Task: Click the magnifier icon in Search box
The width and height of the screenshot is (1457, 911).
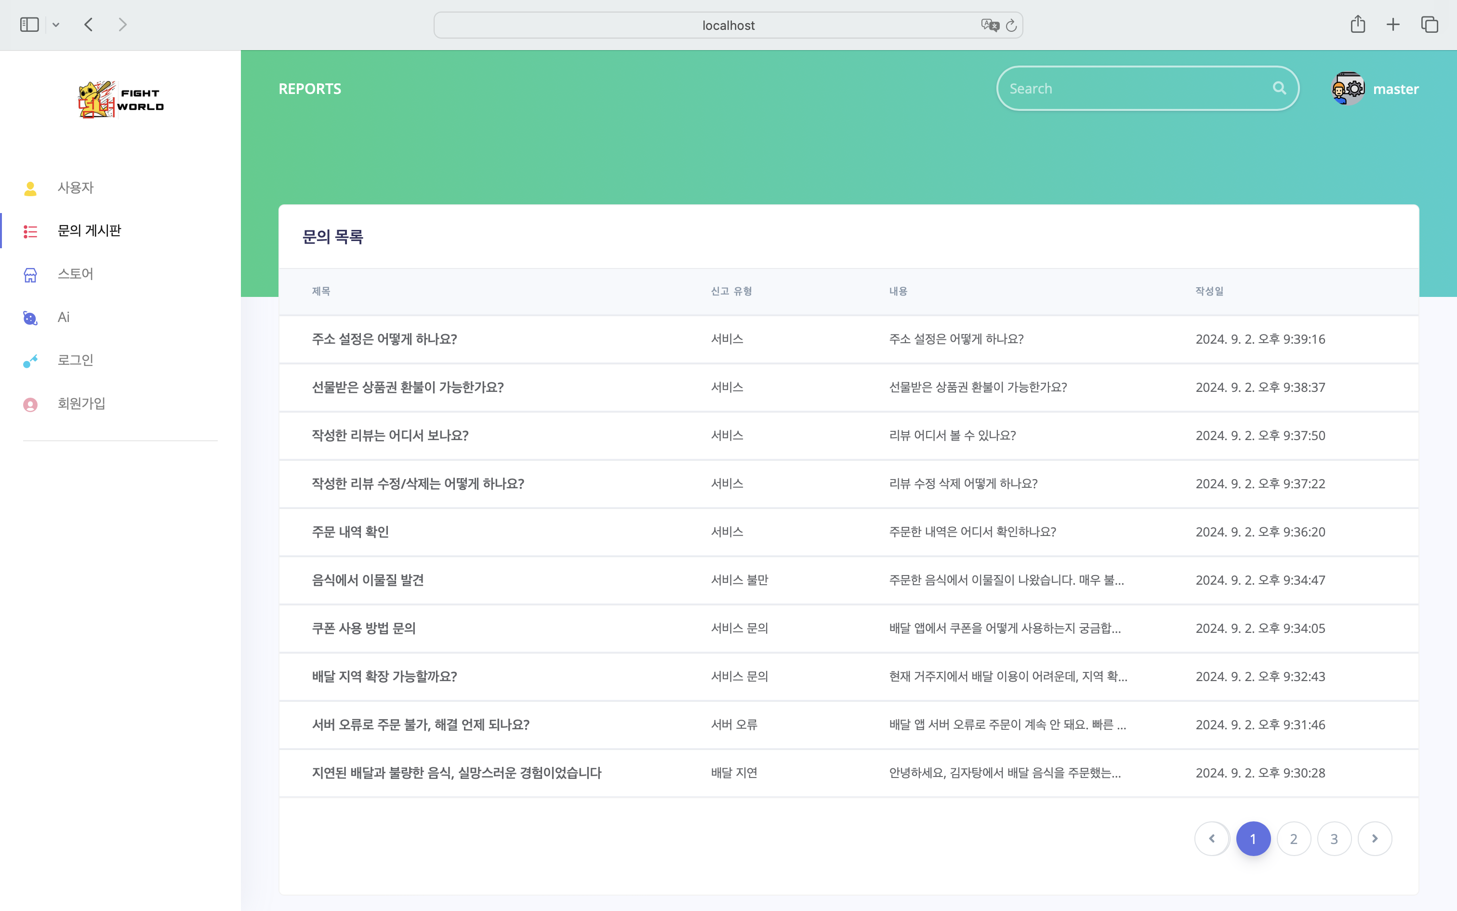Action: [1279, 89]
